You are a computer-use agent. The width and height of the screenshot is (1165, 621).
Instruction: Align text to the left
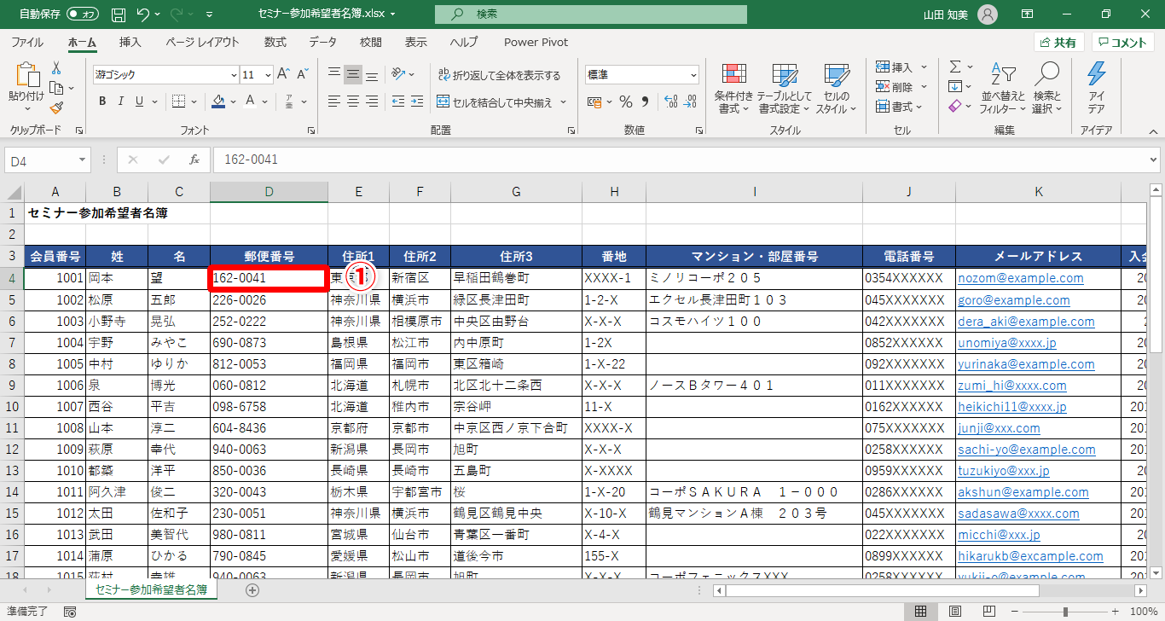(x=334, y=102)
